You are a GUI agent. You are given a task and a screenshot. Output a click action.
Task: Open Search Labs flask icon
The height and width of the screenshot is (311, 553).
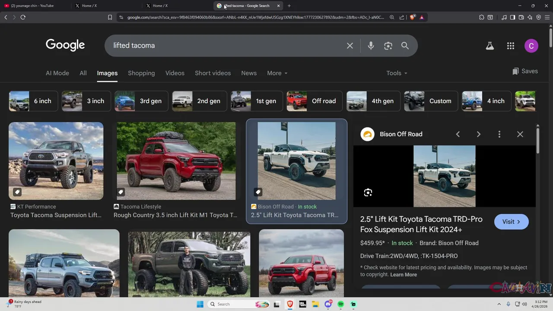coord(489,46)
